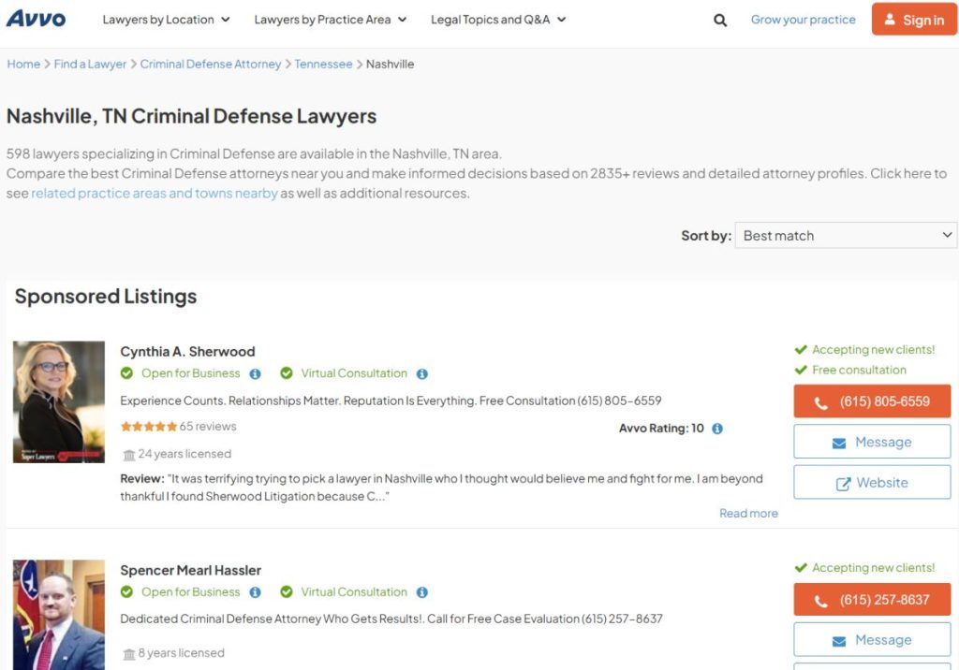Screen dimensions: 959x670
Task: Click the 8 years licensed text
Action: (182, 653)
